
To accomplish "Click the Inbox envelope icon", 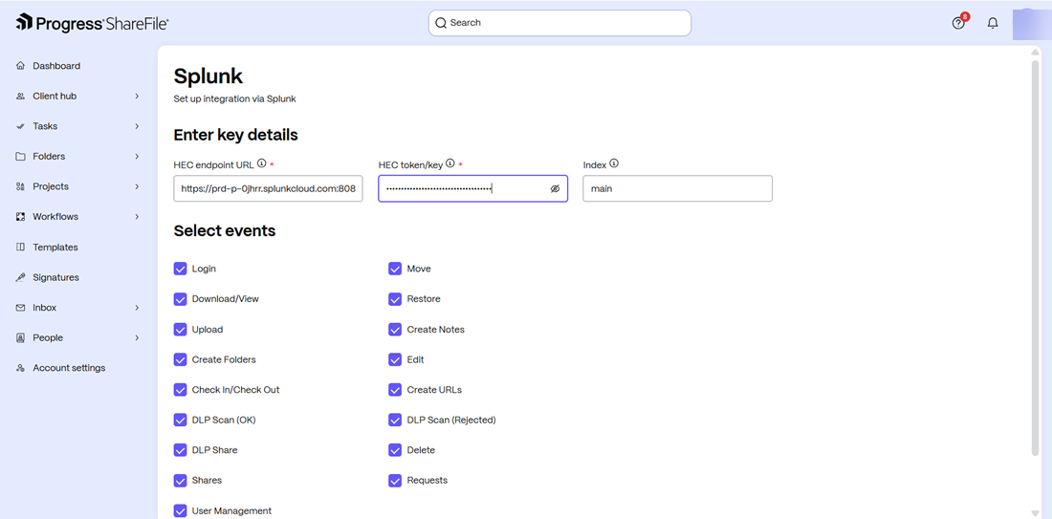I will tap(20, 307).
